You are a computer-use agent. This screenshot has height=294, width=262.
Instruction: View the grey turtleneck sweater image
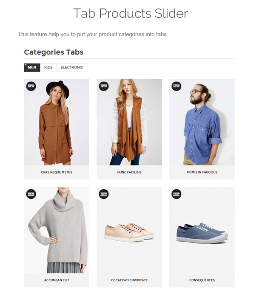tap(57, 230)
